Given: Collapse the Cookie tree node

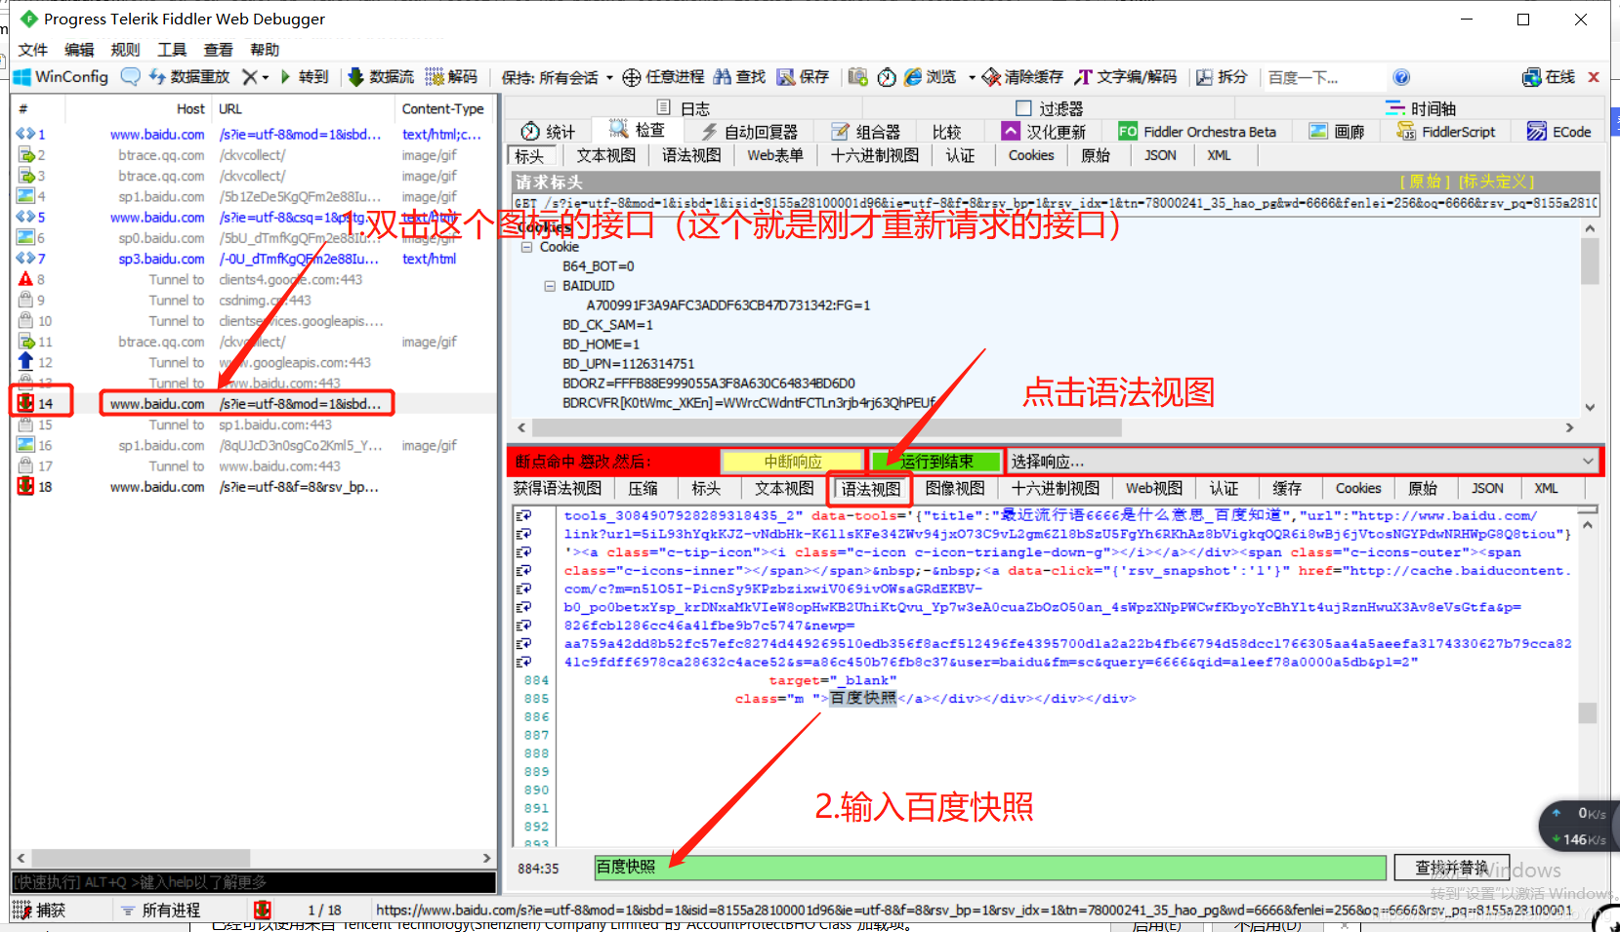Looking at the screenshot, I should coord(527,247).
